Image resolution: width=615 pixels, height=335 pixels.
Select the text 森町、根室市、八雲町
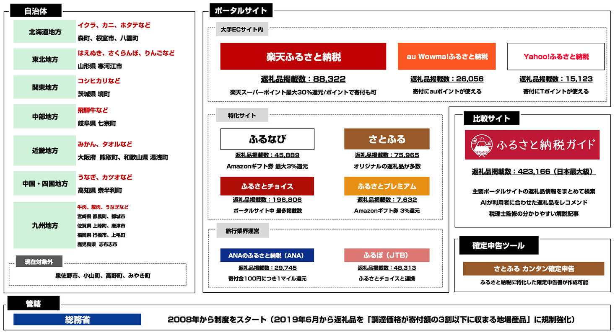pyautogui.click(x=108, y=38)
